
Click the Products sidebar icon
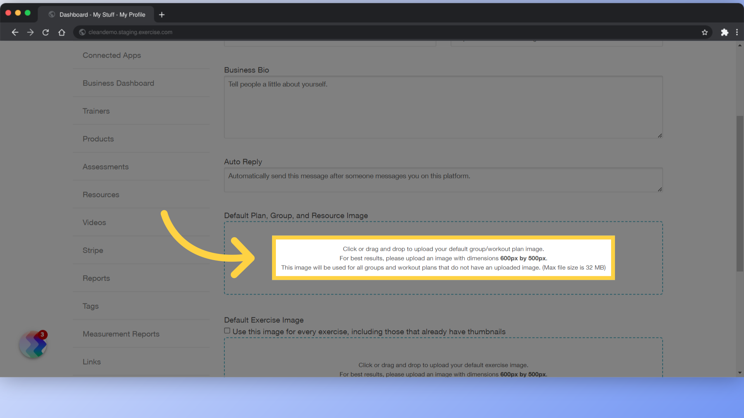coord(98,139)
